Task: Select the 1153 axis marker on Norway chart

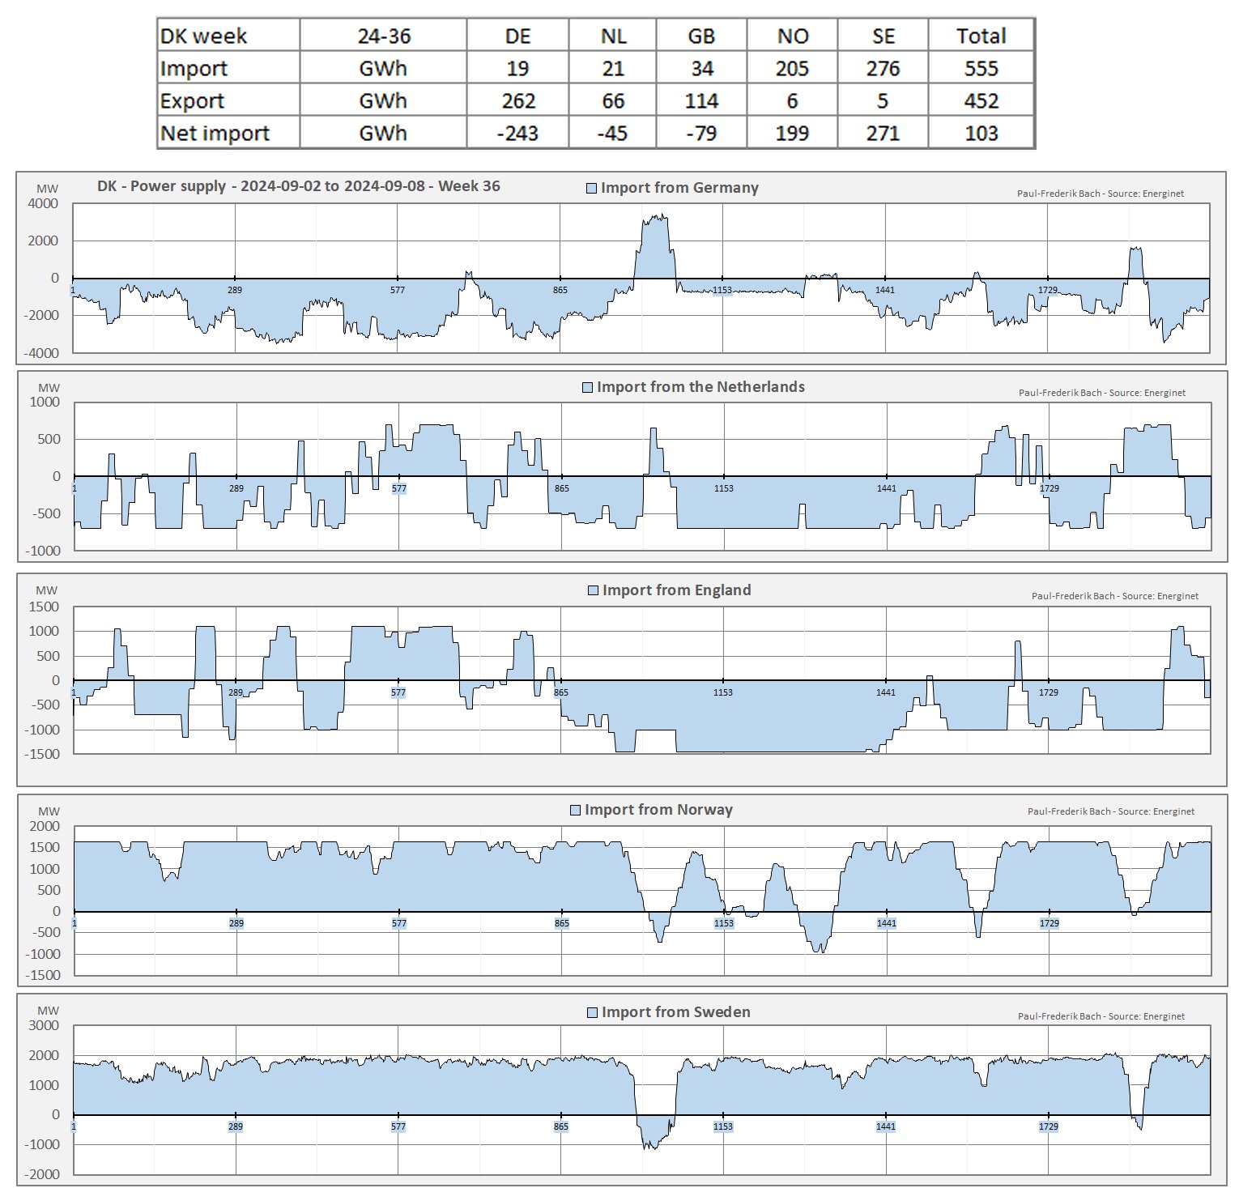Action: pyautogui.click(x=724, y=923)
